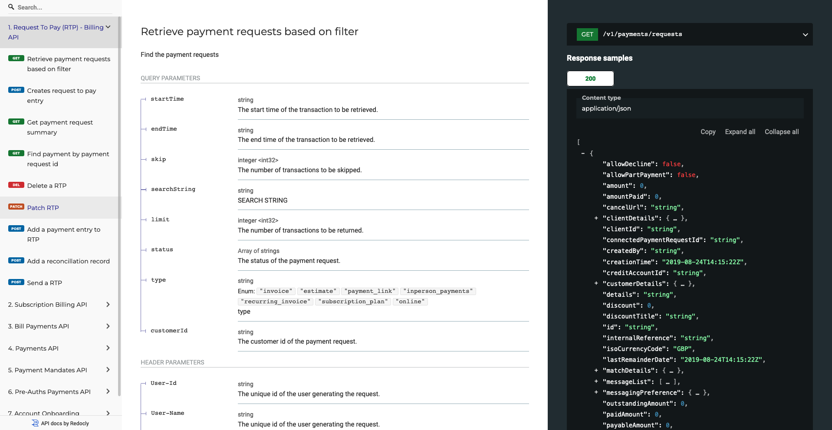Click the "estimate" enum value
832x430 pixels.
(x=318, y=291)
